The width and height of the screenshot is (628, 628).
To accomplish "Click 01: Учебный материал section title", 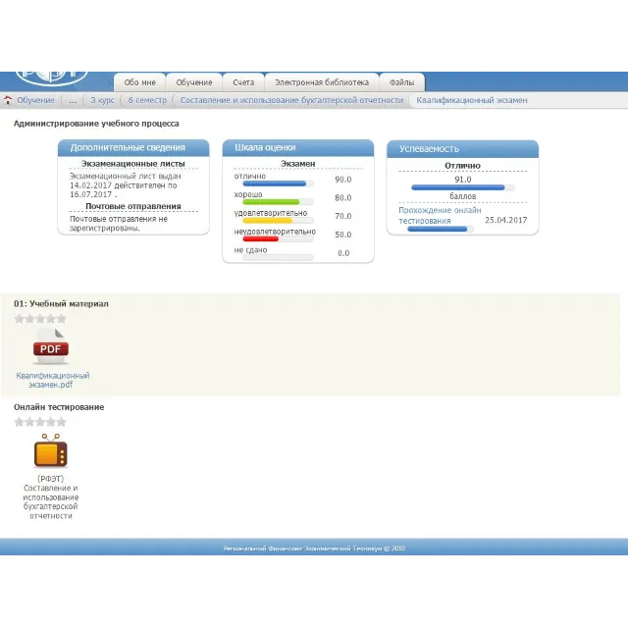I will (x=61, y=303).
